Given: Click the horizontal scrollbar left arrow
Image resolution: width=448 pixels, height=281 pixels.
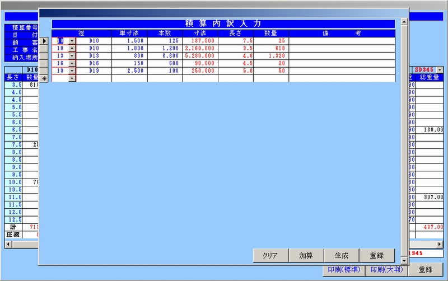Looking at the screenshot, I should coord(8,245).
